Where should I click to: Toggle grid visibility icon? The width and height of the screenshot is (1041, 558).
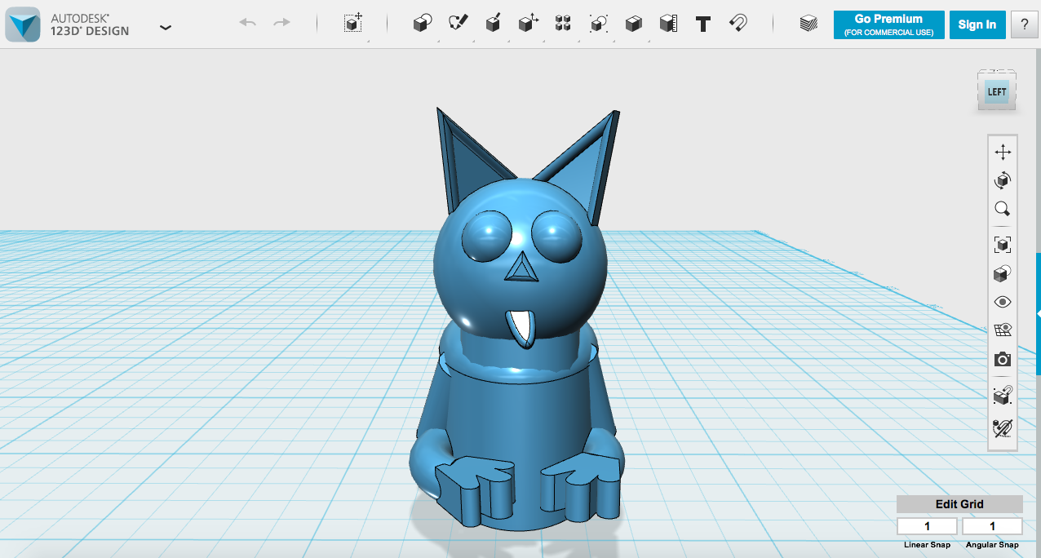point(1003,330)
